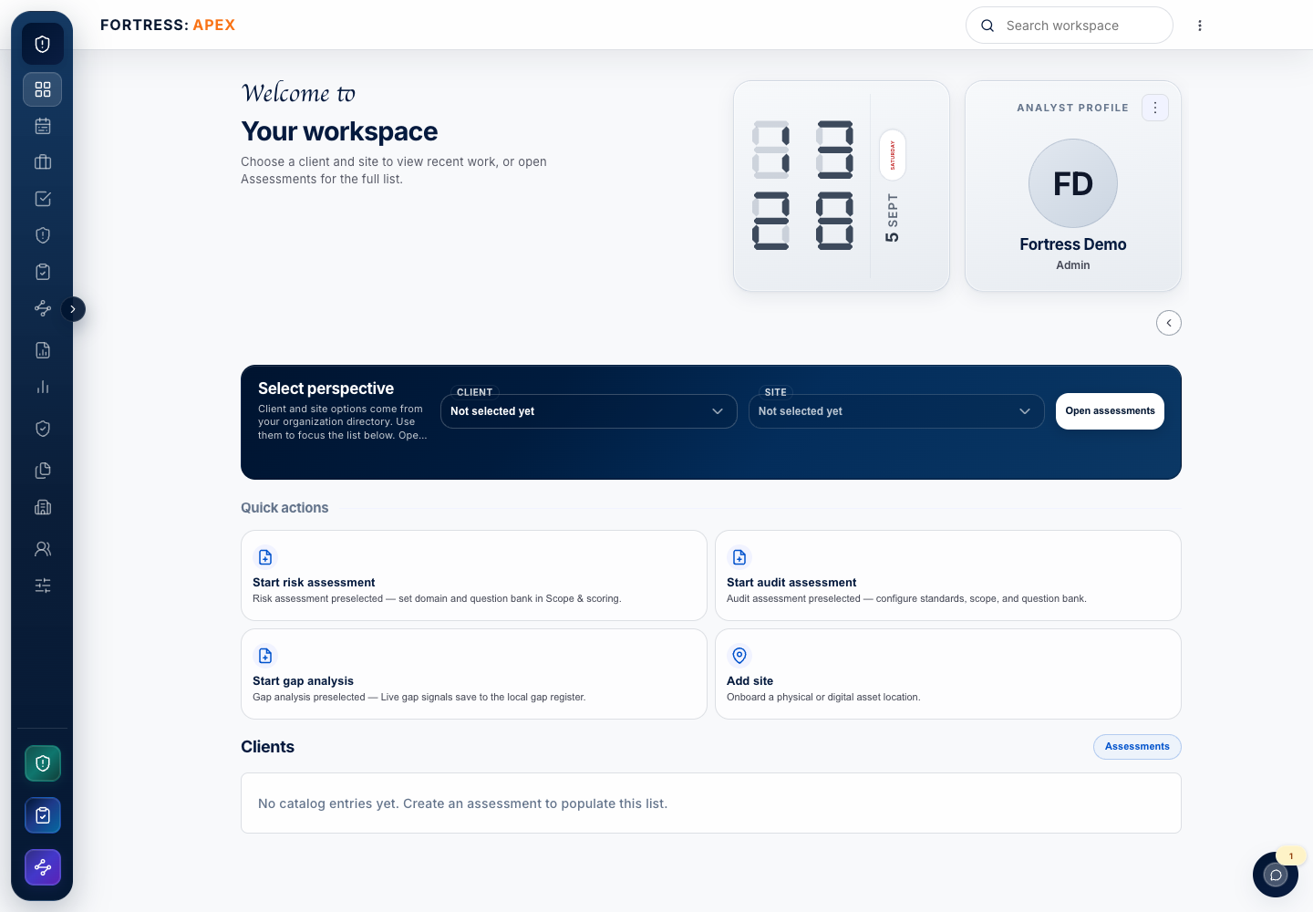Click the FD profile avatar
This screenshot has height=912, width=1313.
coord(1073,183)
